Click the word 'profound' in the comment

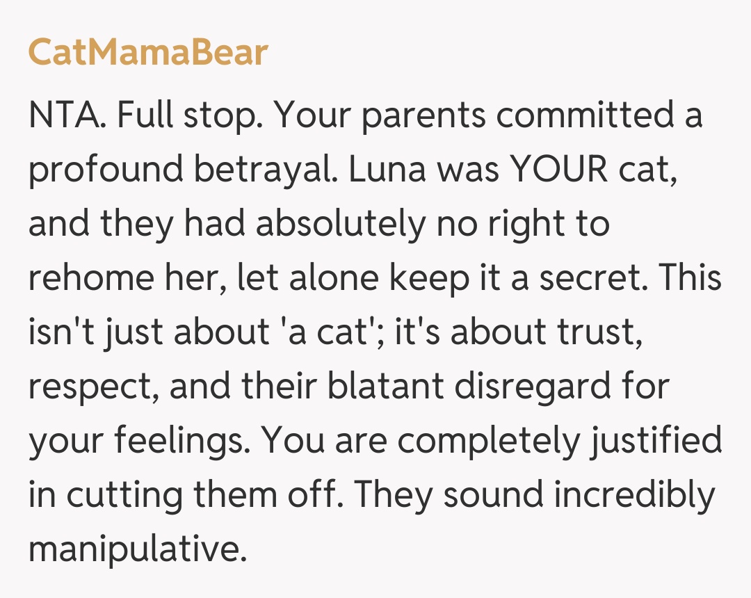click(x=106, y=171)
